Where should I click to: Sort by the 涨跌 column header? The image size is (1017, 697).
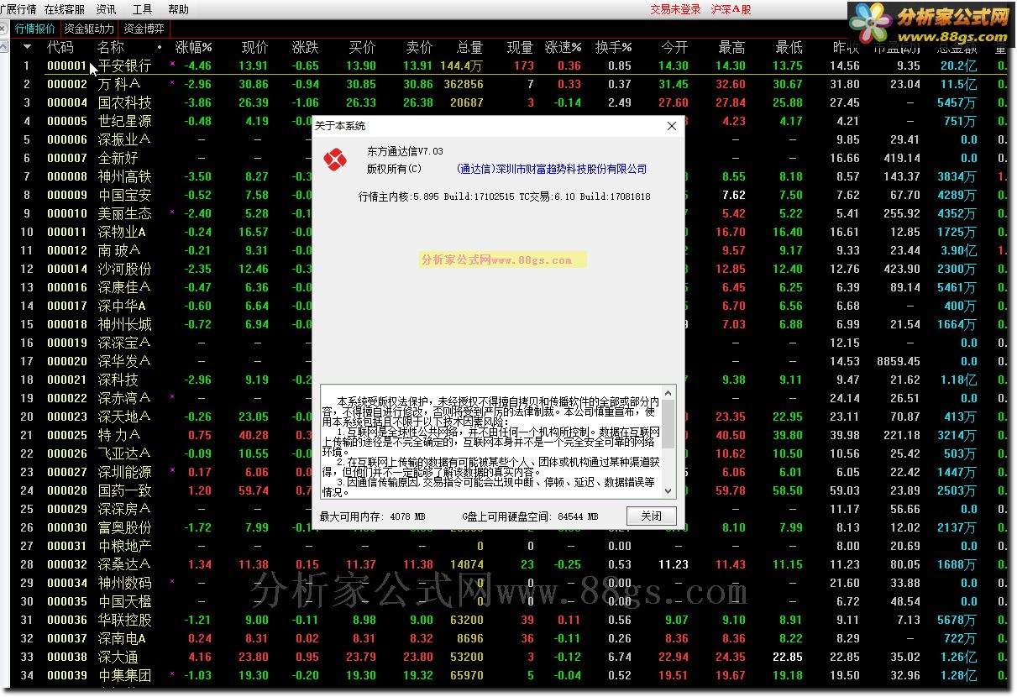coord(306,47)
